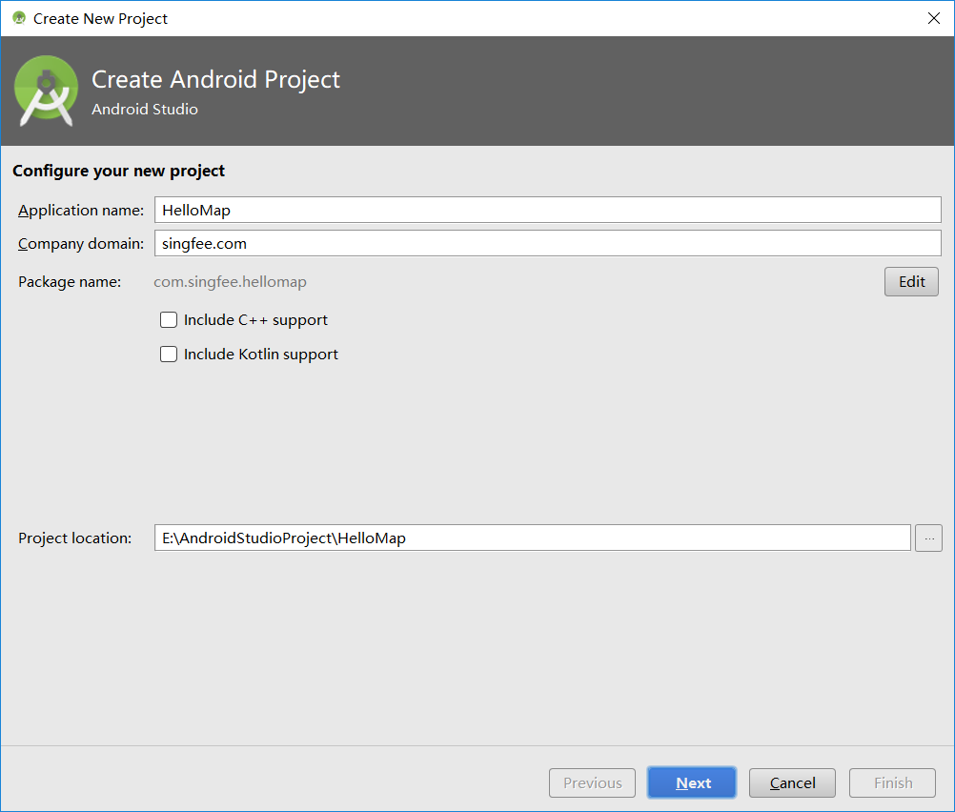Click package name text com.singfee.hellomap

pyautogui.click(x=231, y=282)
